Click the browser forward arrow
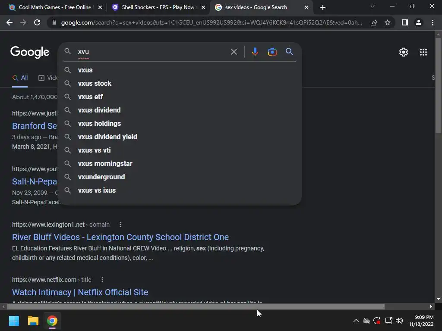Image resolution: width=442 pixels, height=331 pixels. click(23, 22)
